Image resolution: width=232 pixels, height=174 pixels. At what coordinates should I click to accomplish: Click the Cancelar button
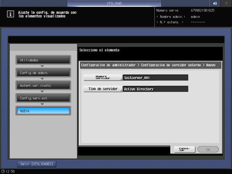point(184,149)
